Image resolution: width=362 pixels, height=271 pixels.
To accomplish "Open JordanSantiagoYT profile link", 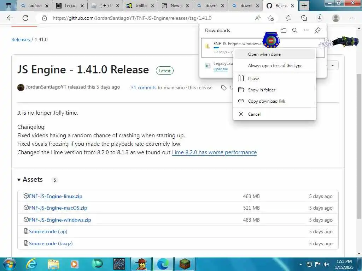I will click(46, 87).
